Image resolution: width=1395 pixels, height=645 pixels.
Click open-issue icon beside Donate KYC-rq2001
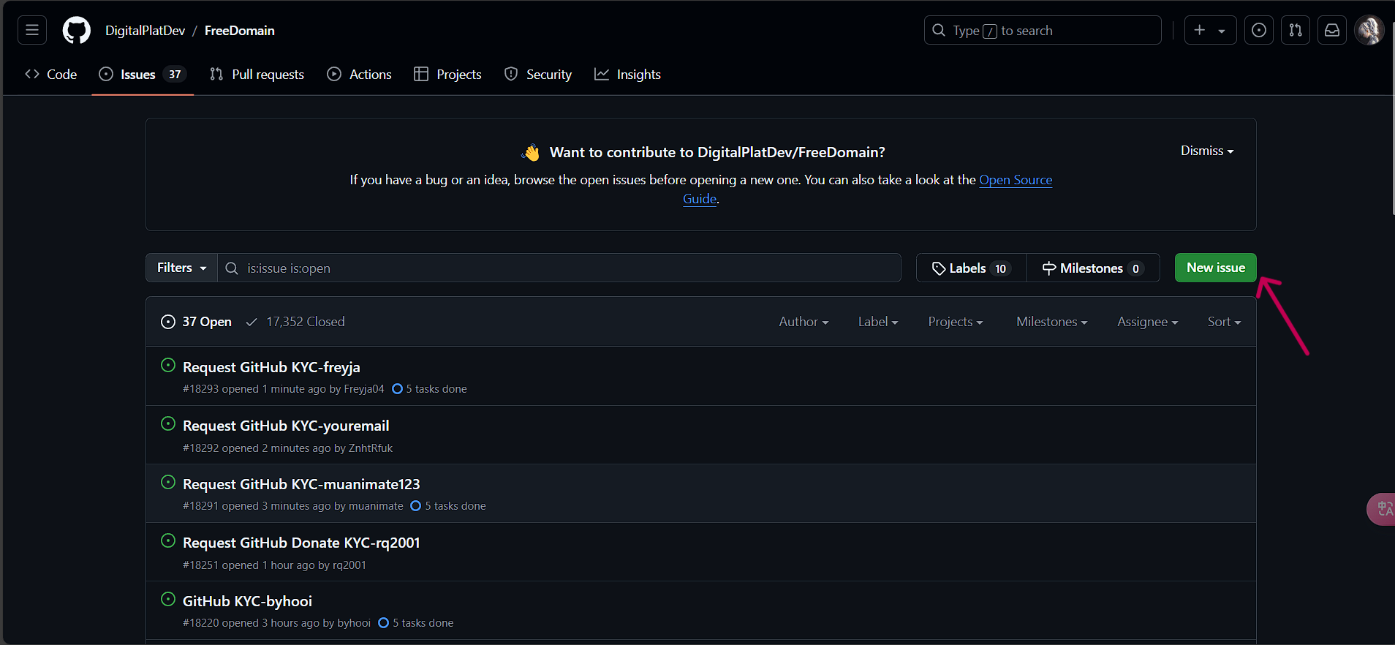pos(168,540)
